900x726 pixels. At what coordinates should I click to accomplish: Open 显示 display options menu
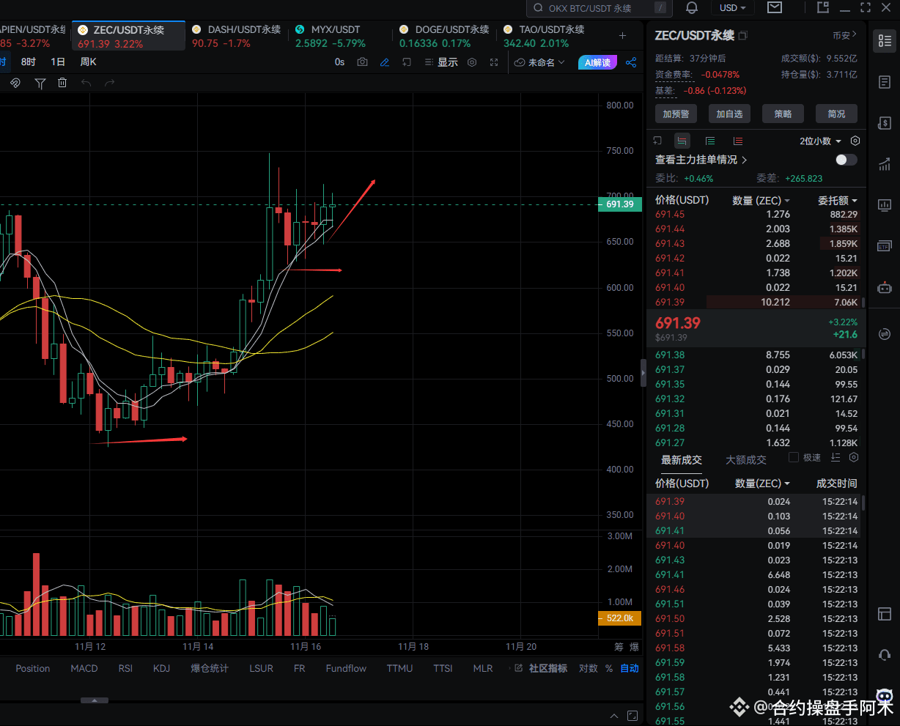(441, 62)
